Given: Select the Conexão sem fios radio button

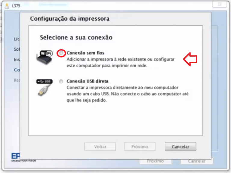Looking at the screenshot, I should (x=61, y=53).
